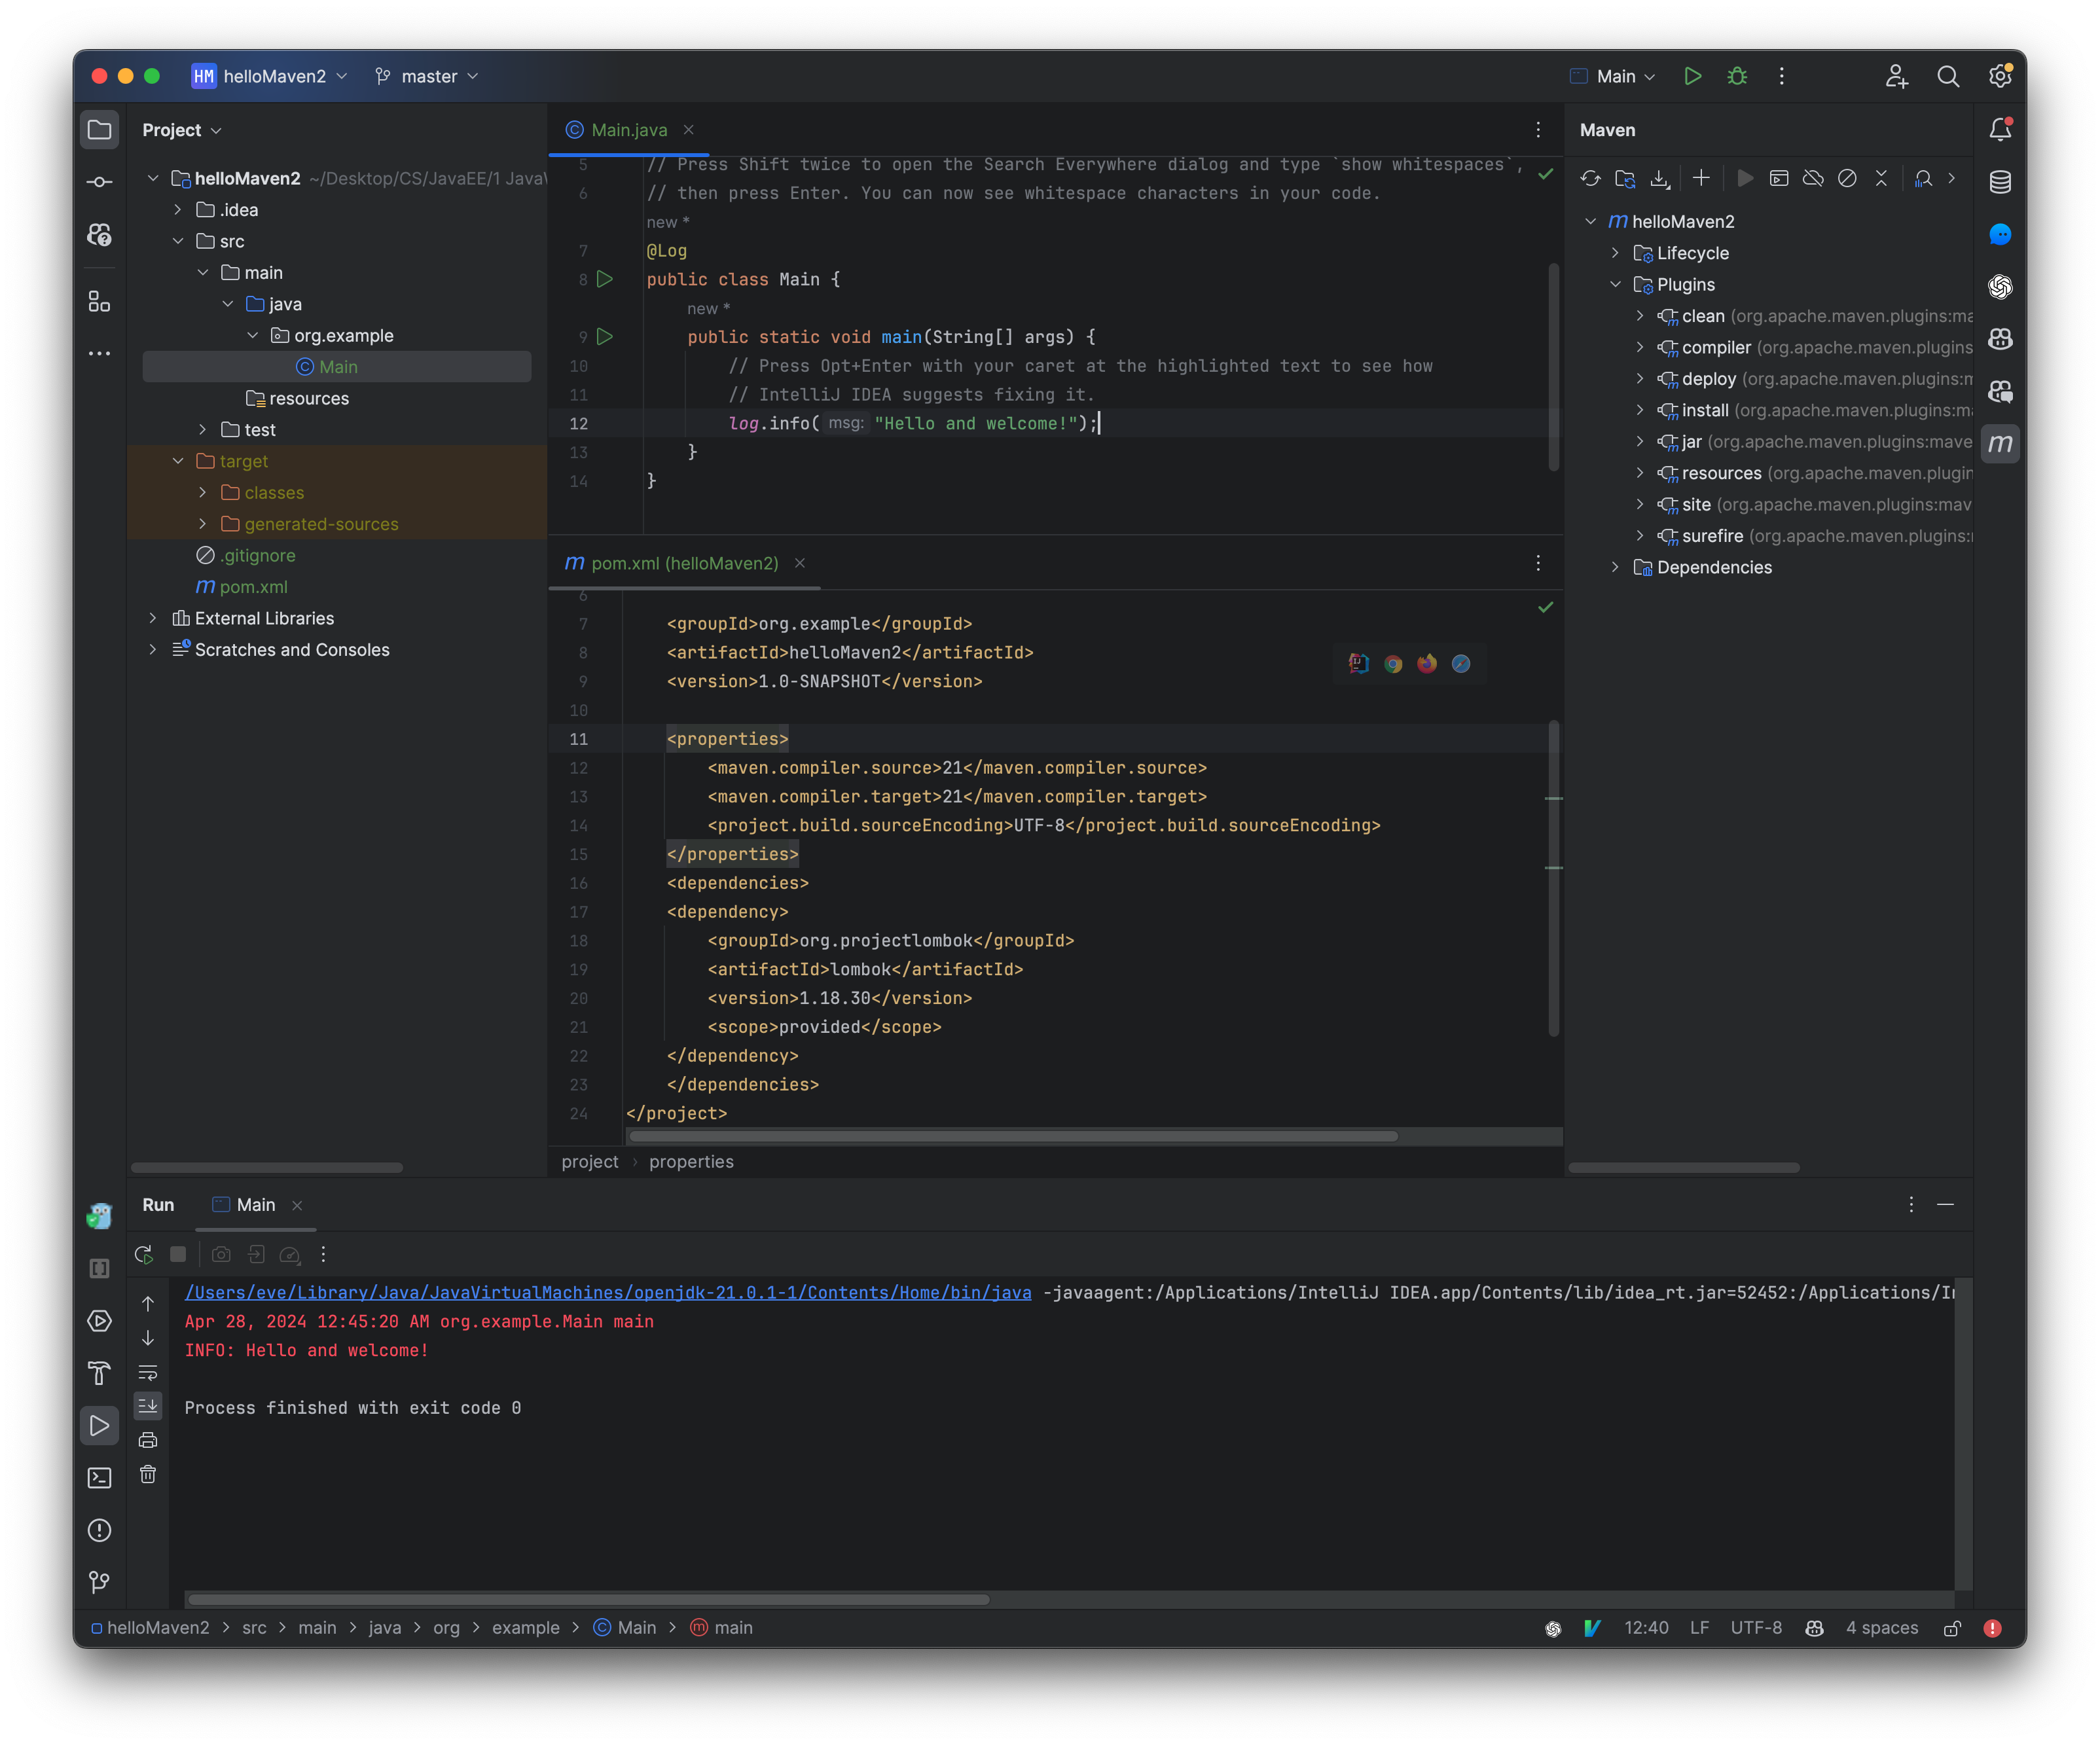Collapse the Plugins node in Maven panel

[1616, 284]
